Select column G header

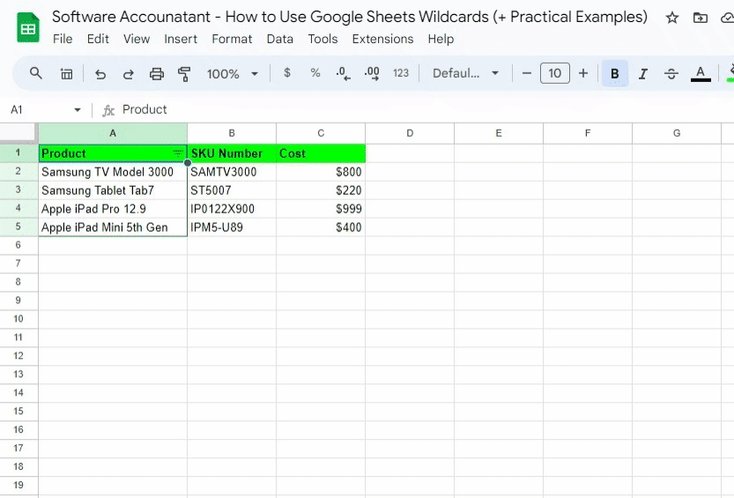tap(677, 133)
